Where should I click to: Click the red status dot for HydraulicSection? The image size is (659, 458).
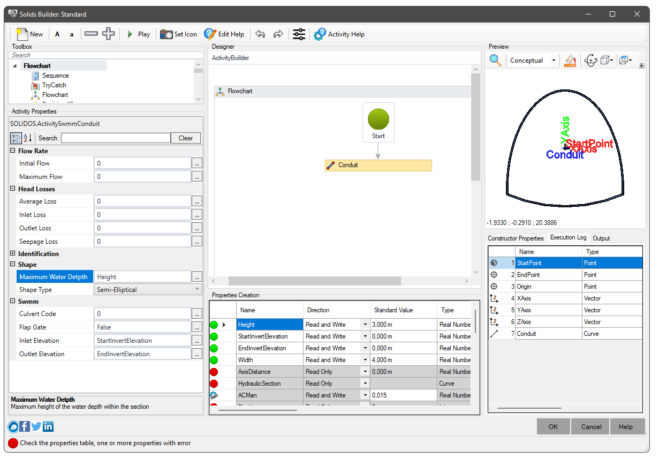(214, 384)
